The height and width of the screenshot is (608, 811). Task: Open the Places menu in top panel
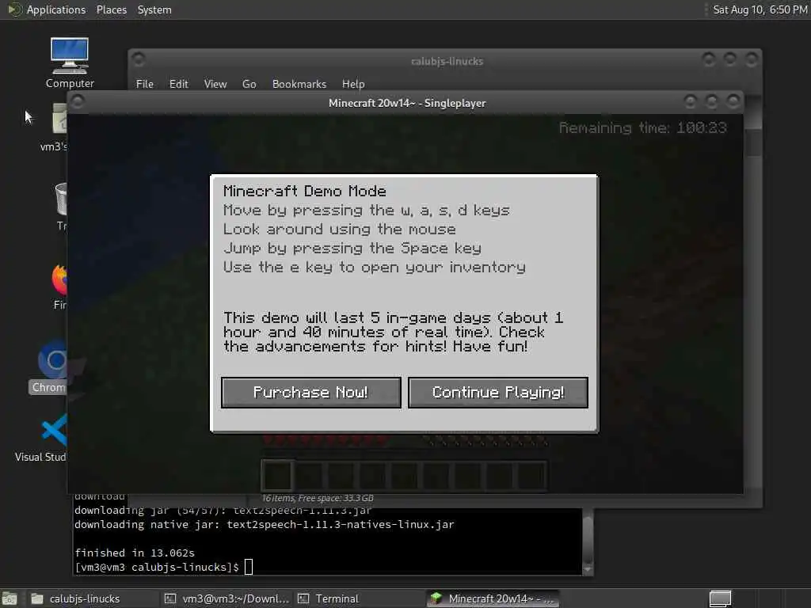(x=111, y=9)
